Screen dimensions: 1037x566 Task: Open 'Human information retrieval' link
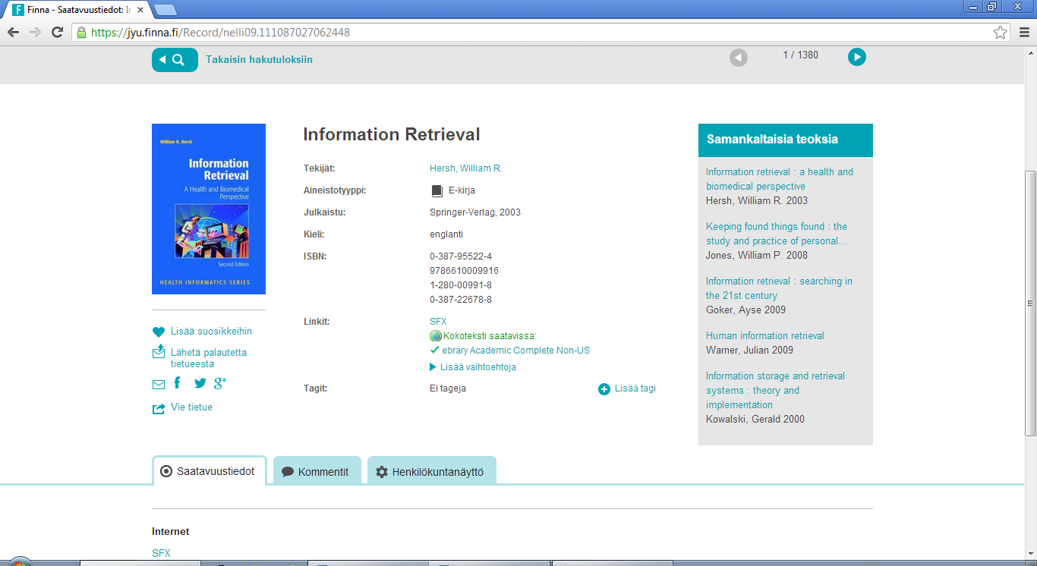(x=765, y=335)
